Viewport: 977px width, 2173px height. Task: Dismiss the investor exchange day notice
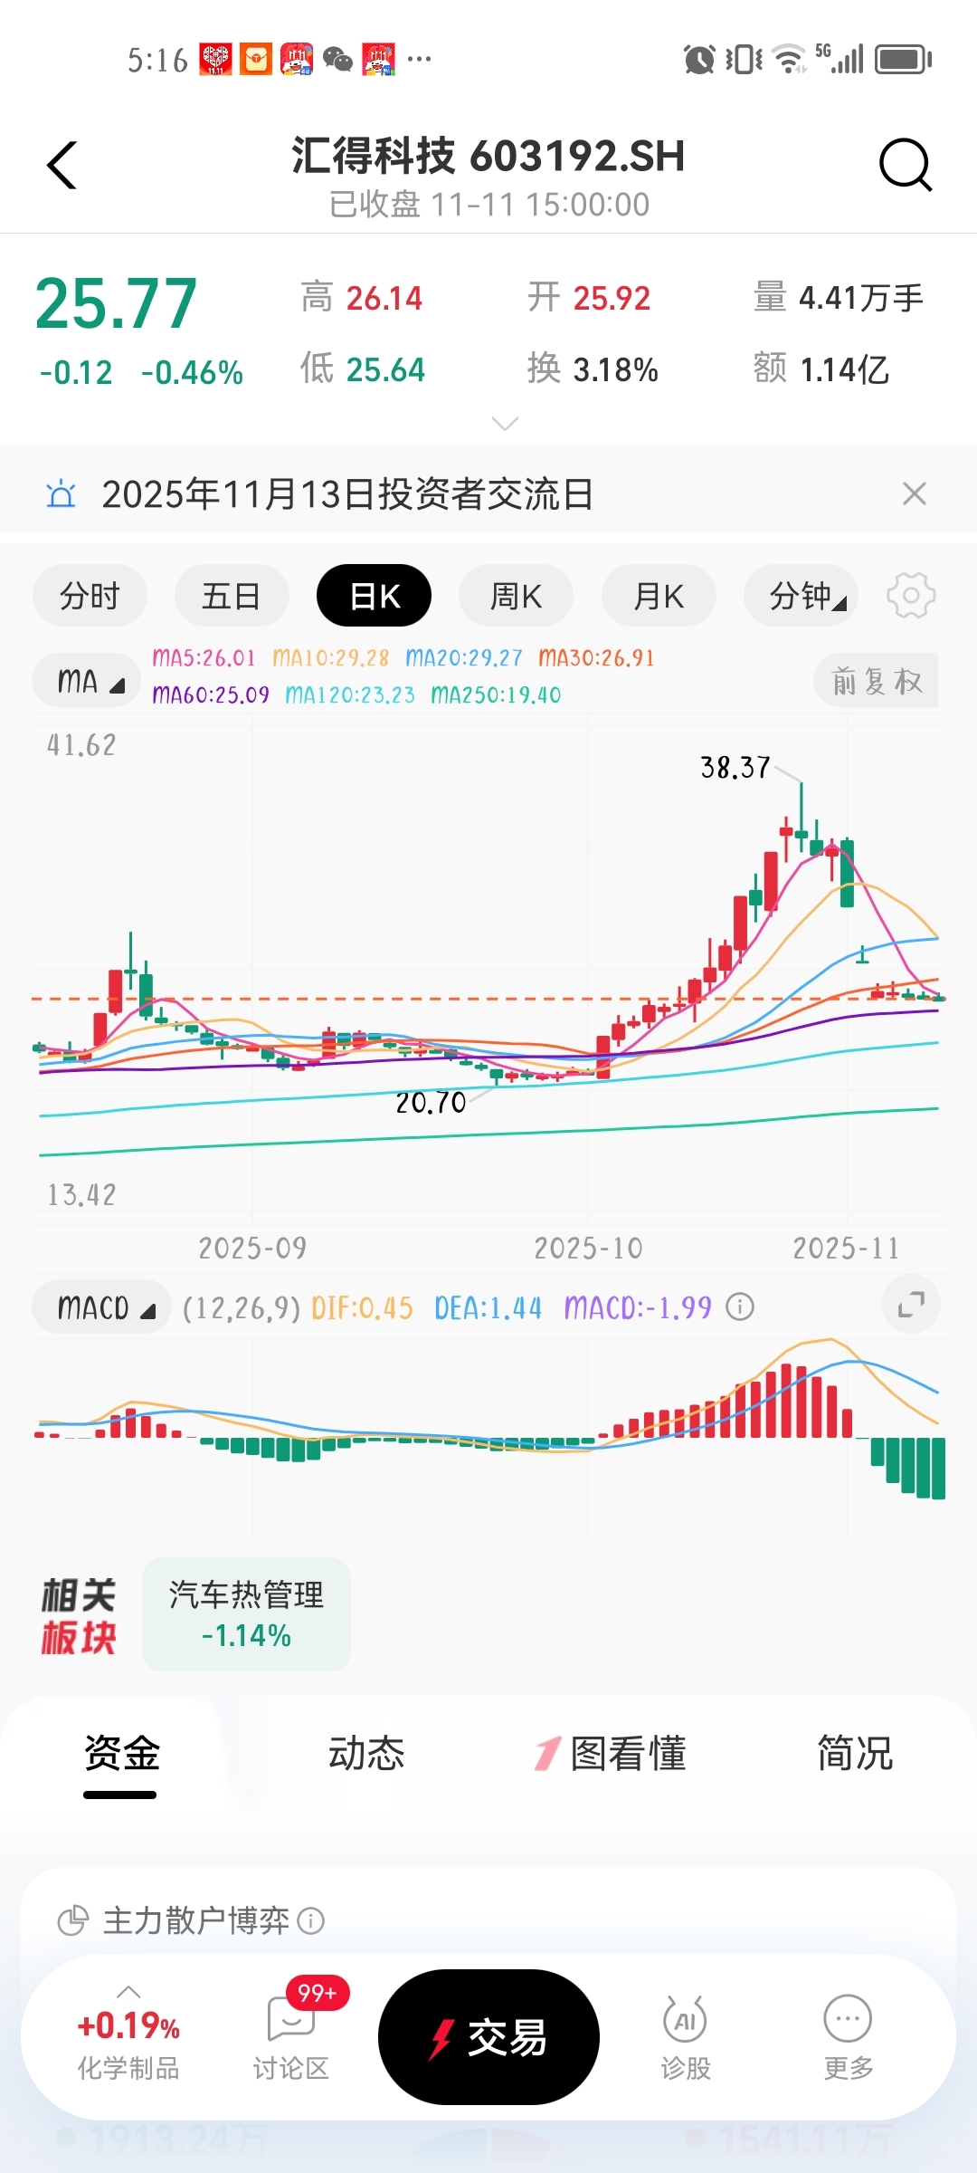click(x=915, y=493)
